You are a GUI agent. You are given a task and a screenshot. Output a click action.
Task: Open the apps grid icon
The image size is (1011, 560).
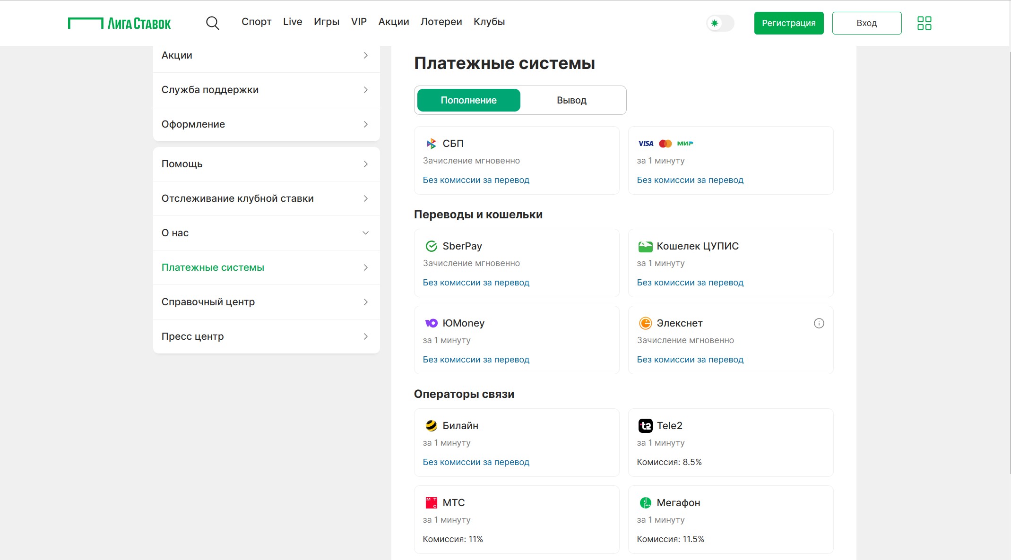924,23
